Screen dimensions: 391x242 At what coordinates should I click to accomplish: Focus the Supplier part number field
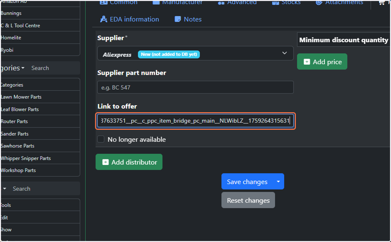click(x=195, y=87)
